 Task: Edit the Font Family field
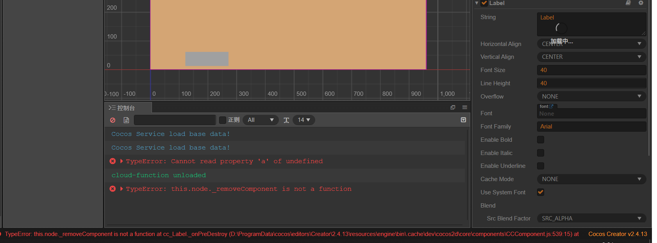tap(591, 127)
